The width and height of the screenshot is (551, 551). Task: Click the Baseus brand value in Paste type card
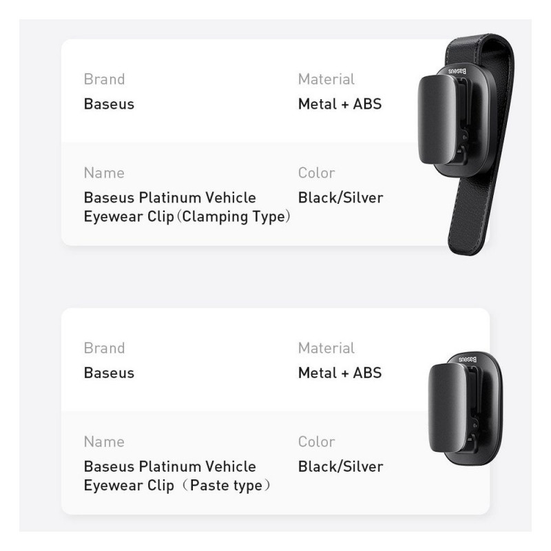pos(109,373)
